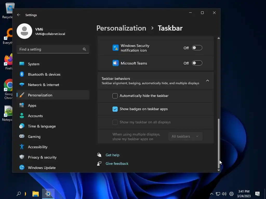Open Search from the taskbar magnifier
Screen dimensions: 266x199
19,194
